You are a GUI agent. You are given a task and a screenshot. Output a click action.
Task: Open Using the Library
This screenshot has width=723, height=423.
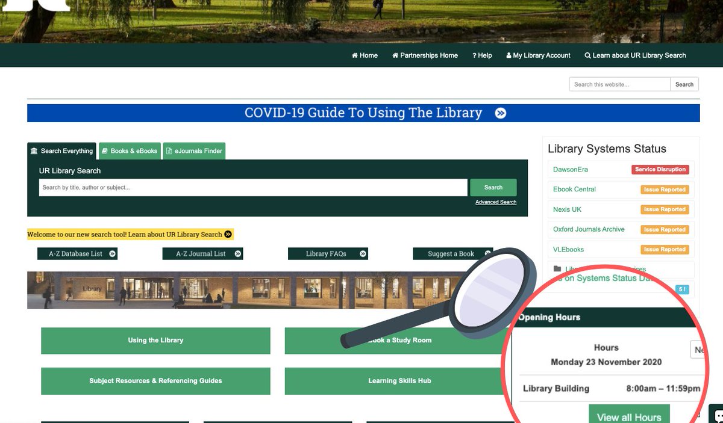(x=155, y=341)
